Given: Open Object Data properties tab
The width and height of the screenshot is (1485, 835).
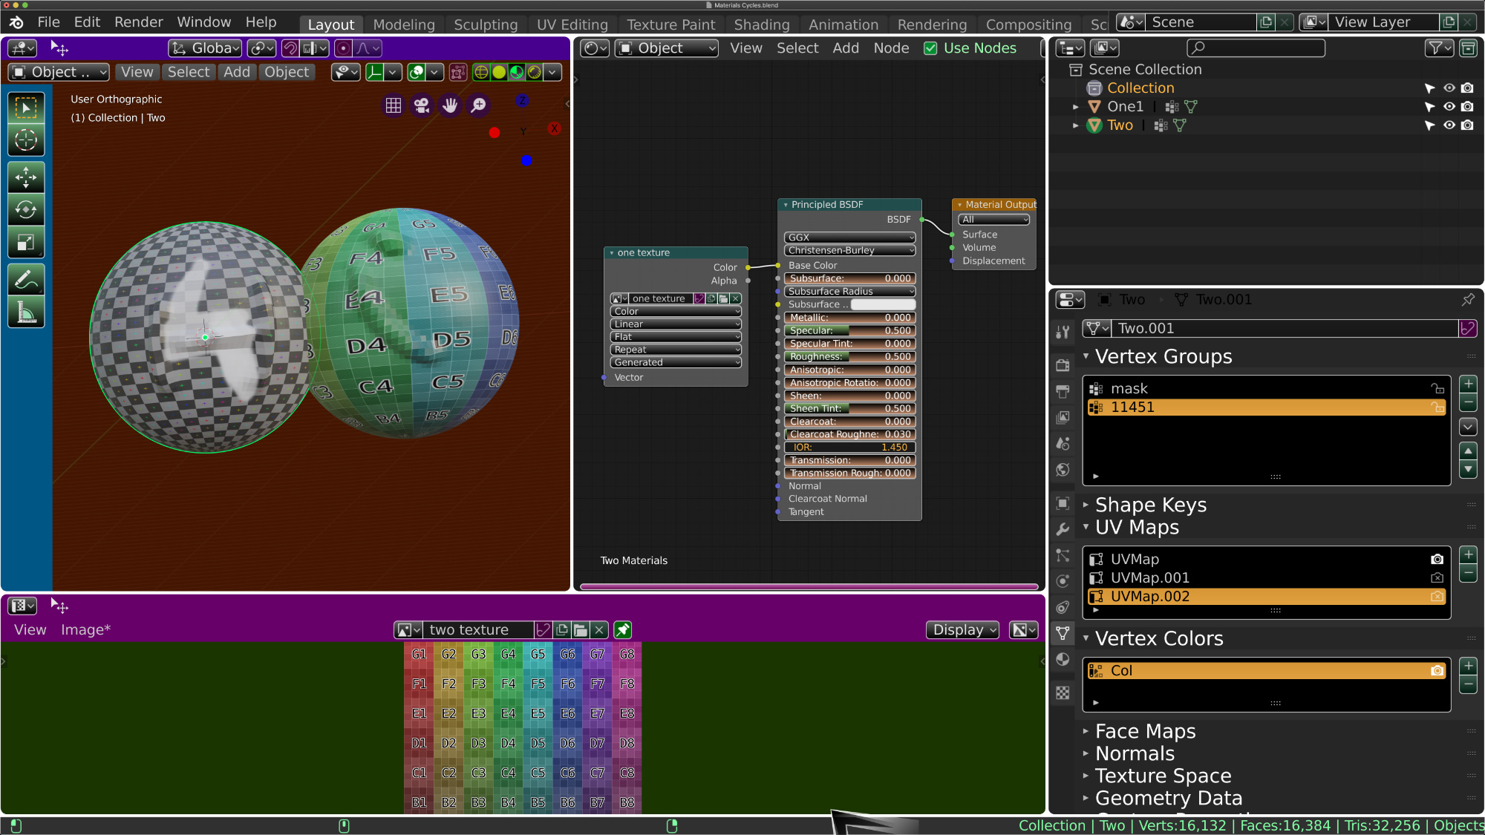Looking at the screenshot, I should click(x=1063, y=633).
